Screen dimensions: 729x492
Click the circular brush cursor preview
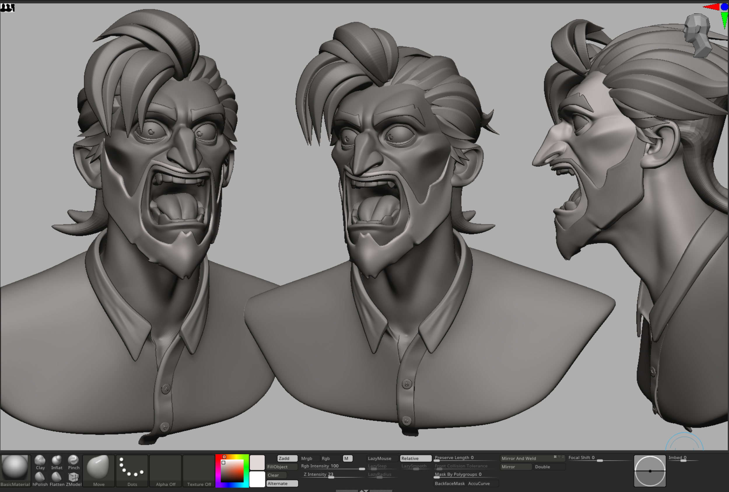click(650, 471)
